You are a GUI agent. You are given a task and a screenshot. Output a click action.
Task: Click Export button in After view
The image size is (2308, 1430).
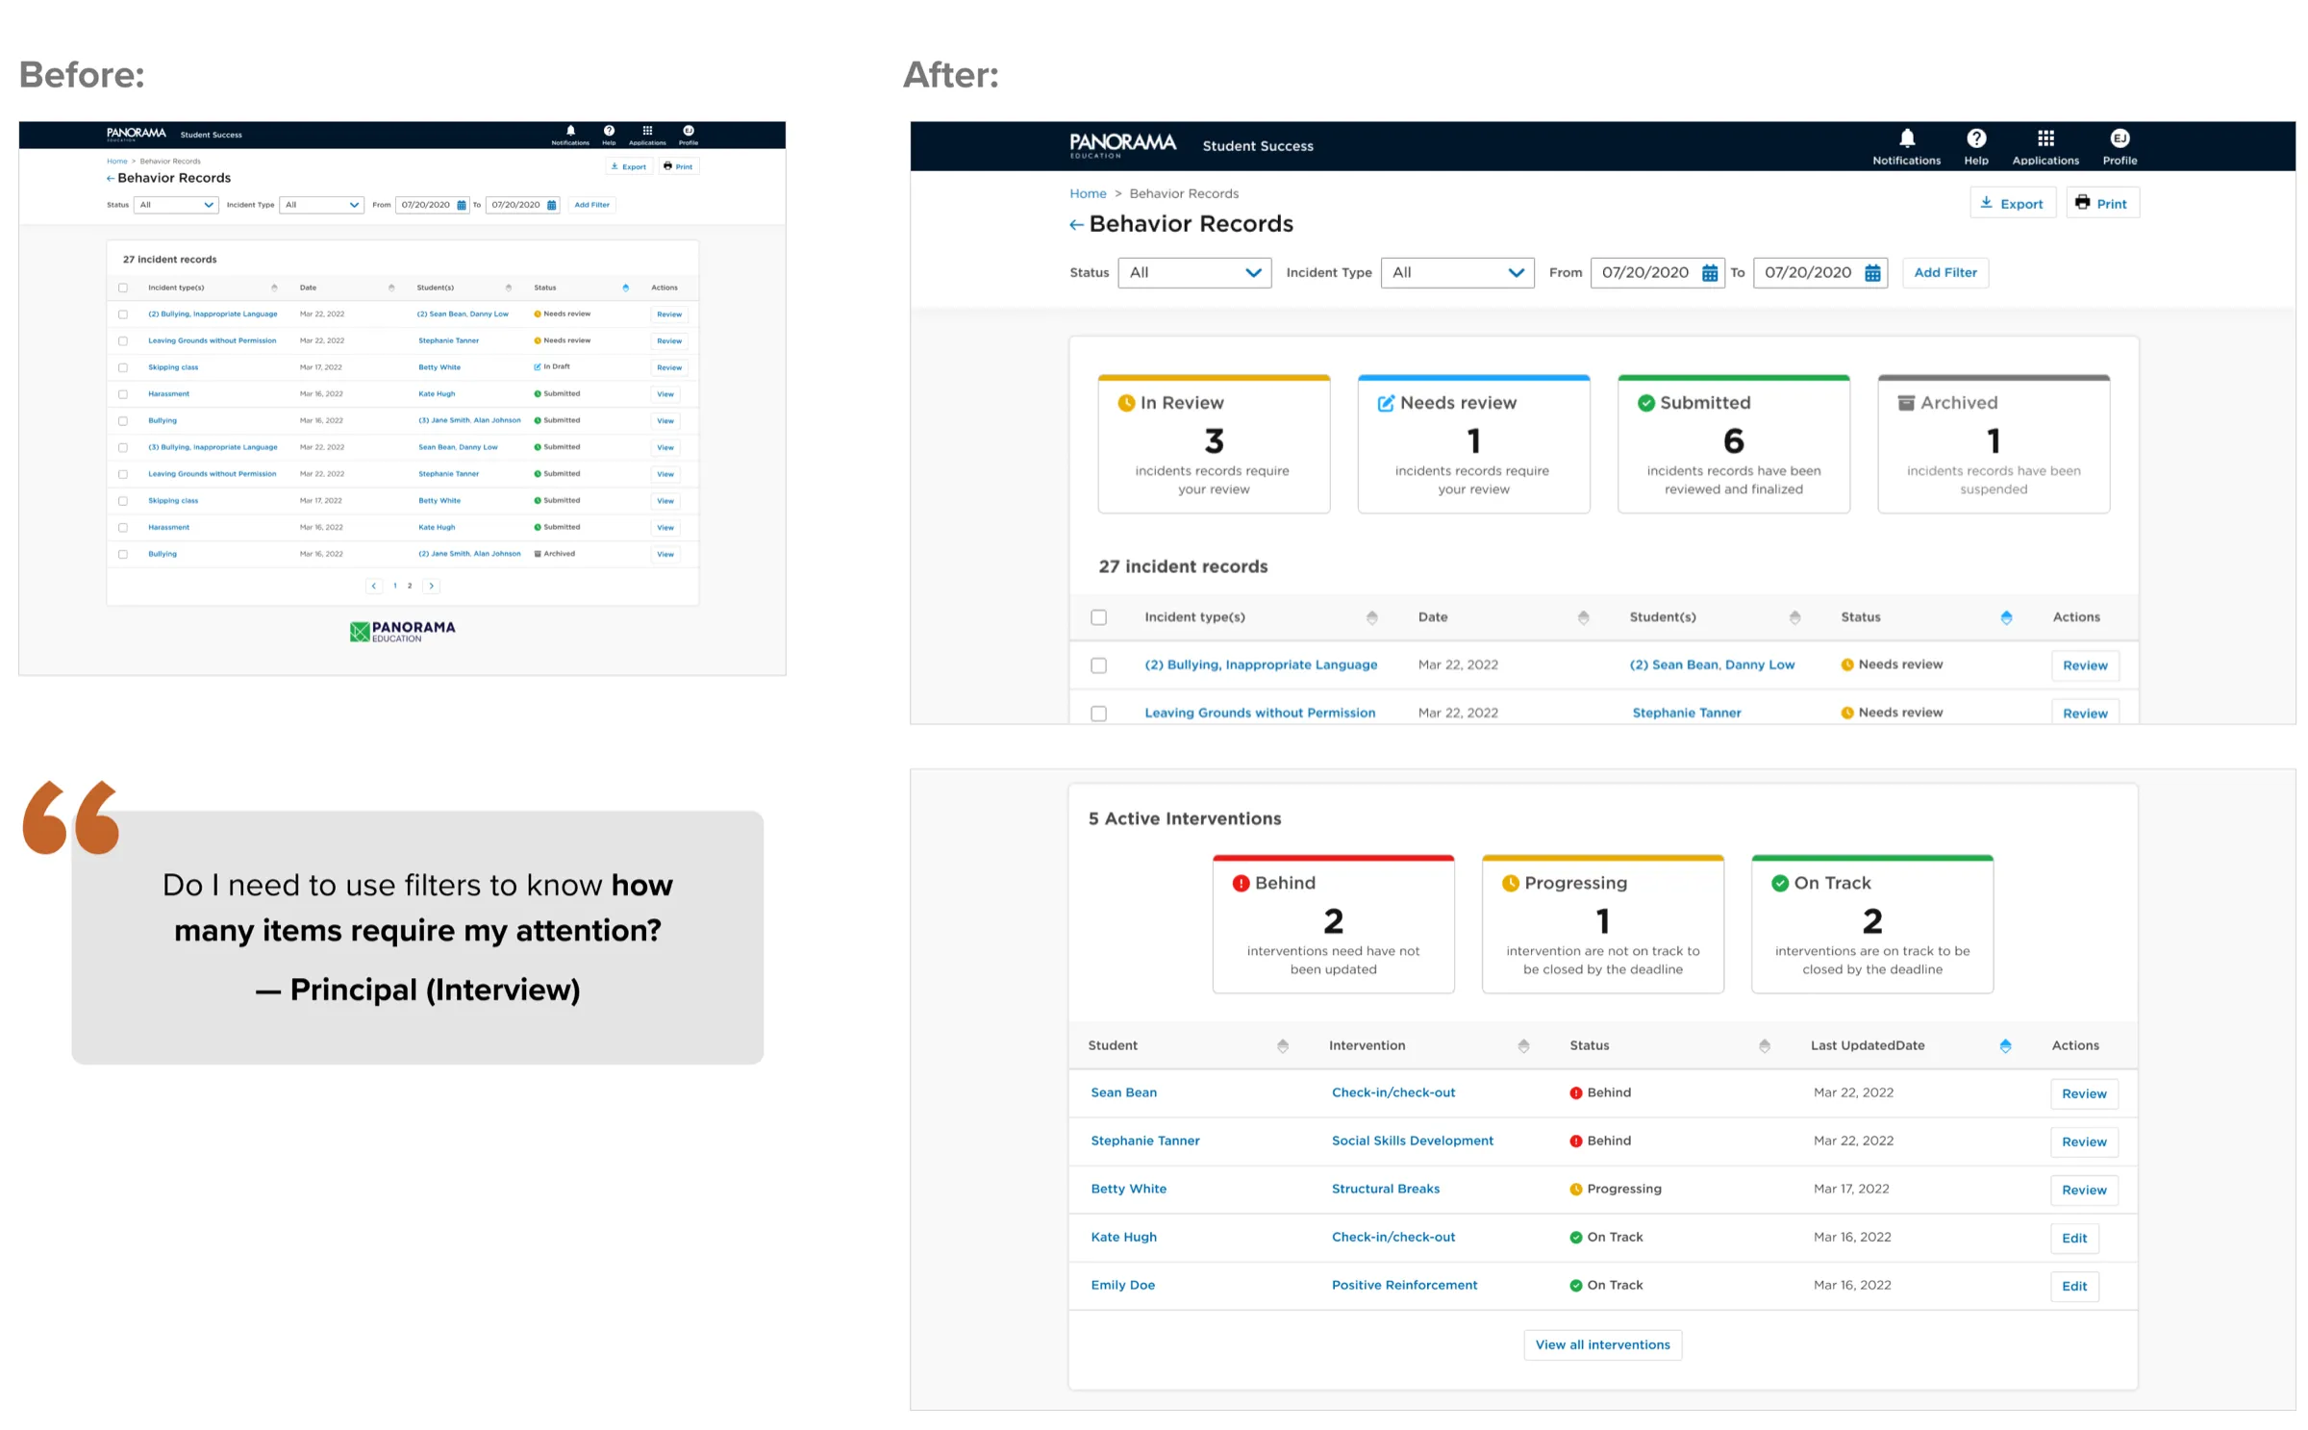[2013, 204]
